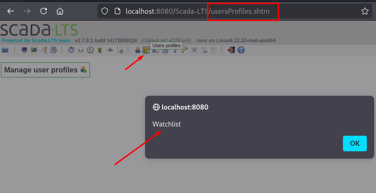The width and height of the screenshot is (376, 193).
Task: Click the version text v2.7.8.1 build
Action: tap(106, 40)
